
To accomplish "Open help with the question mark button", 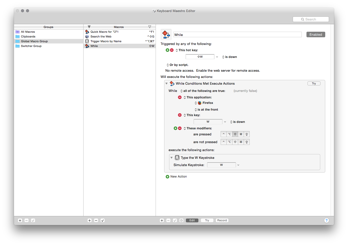I will pos(326,221).
